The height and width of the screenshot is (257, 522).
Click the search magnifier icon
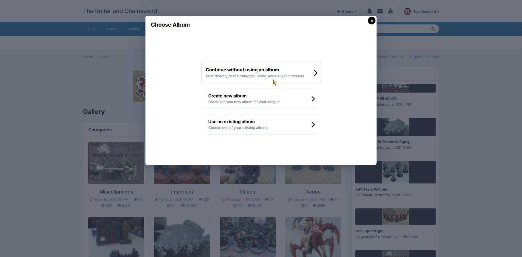[x=433, y=29]
